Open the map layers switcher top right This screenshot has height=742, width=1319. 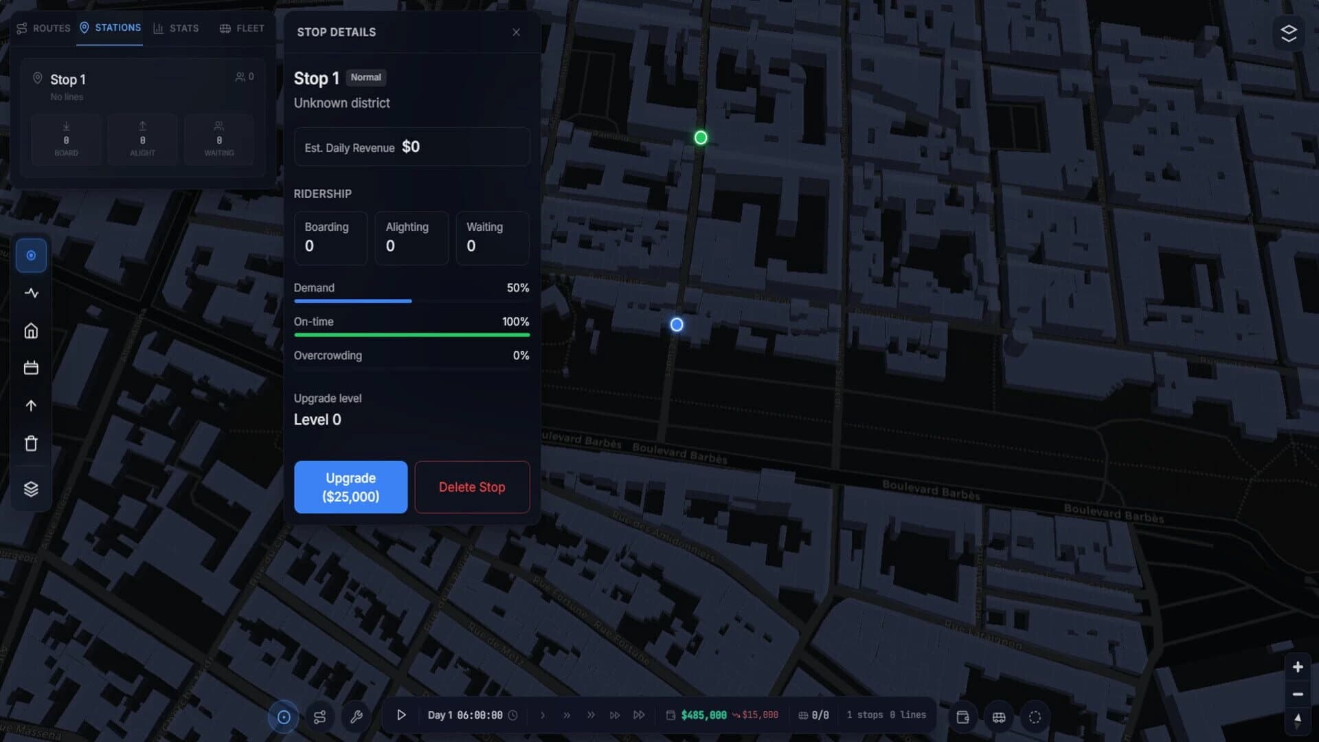coord(1289,32)
